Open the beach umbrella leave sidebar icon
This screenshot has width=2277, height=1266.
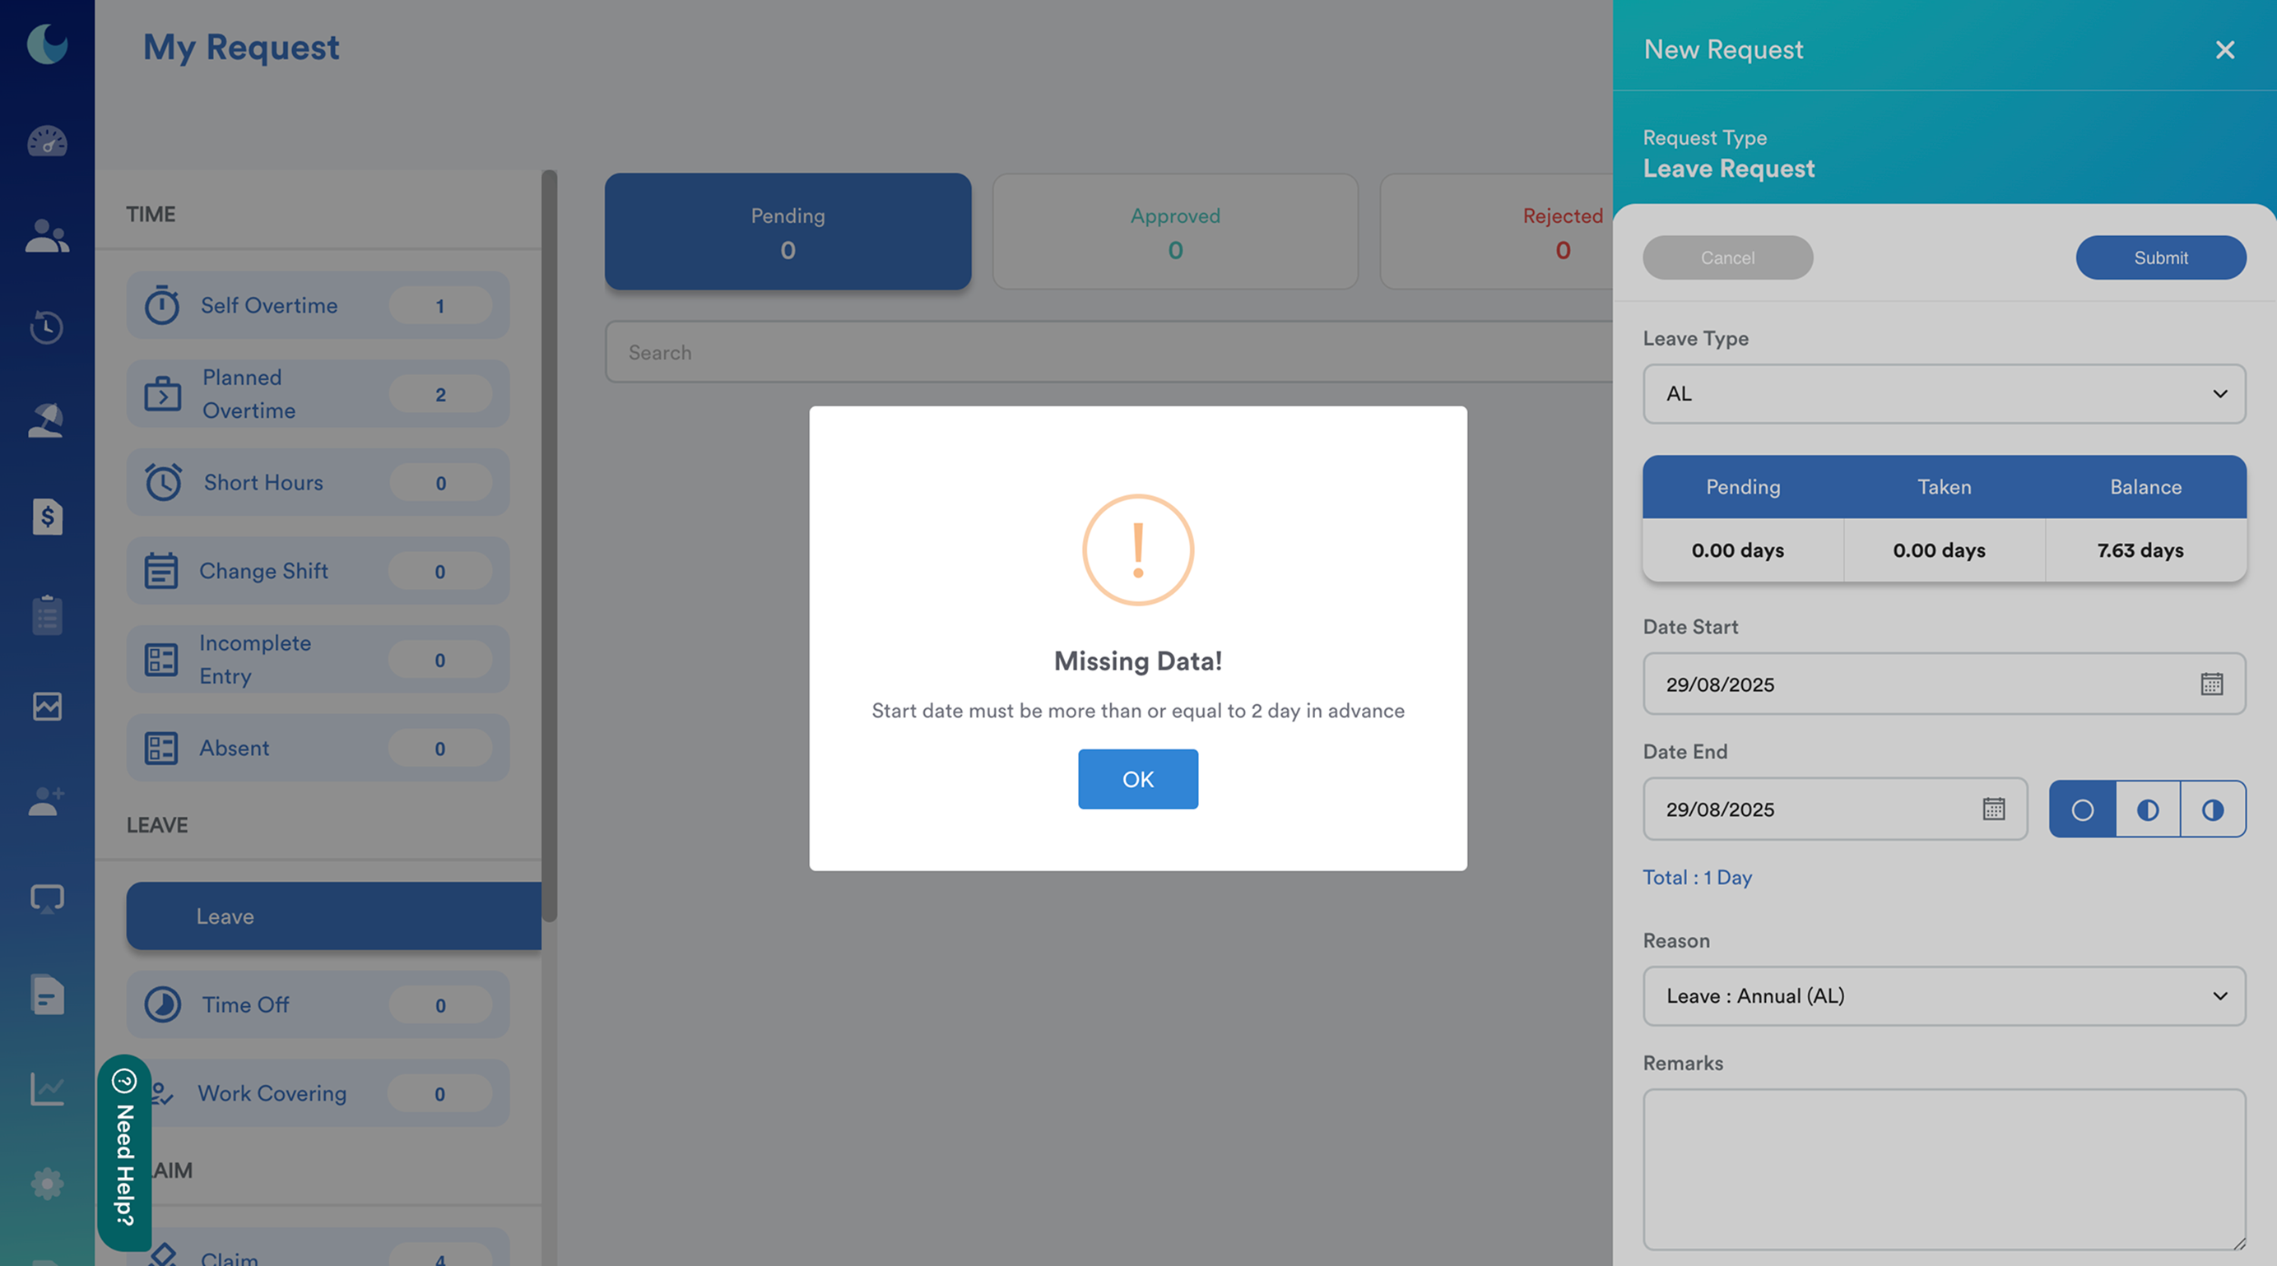47,420
